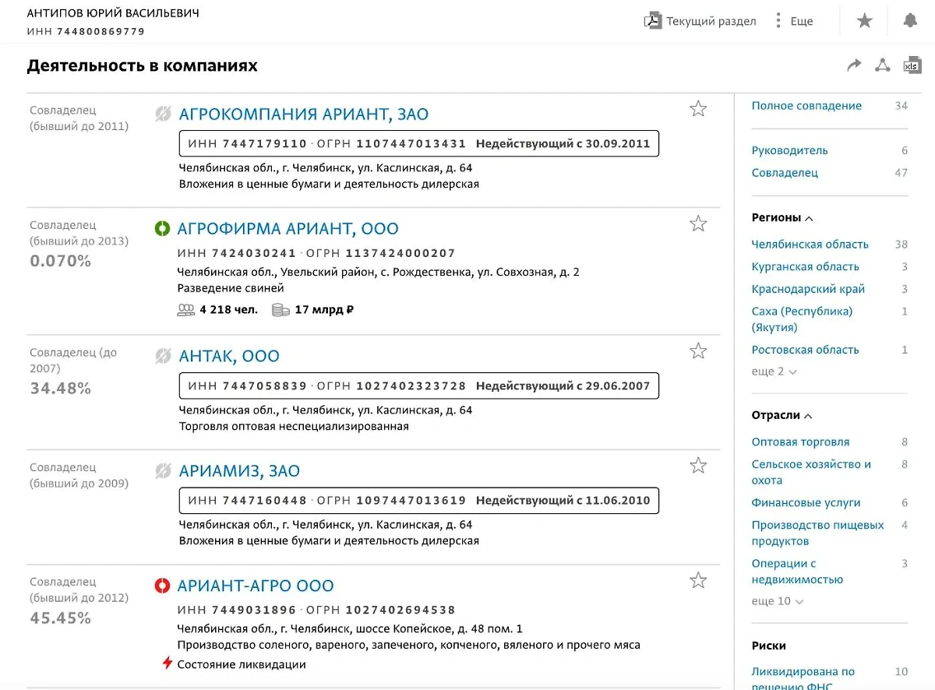Click green status icon beside АГРОФИРМА АРИАНТ
This screenshot has width=935, height=690.
click(x=162, y=229)
